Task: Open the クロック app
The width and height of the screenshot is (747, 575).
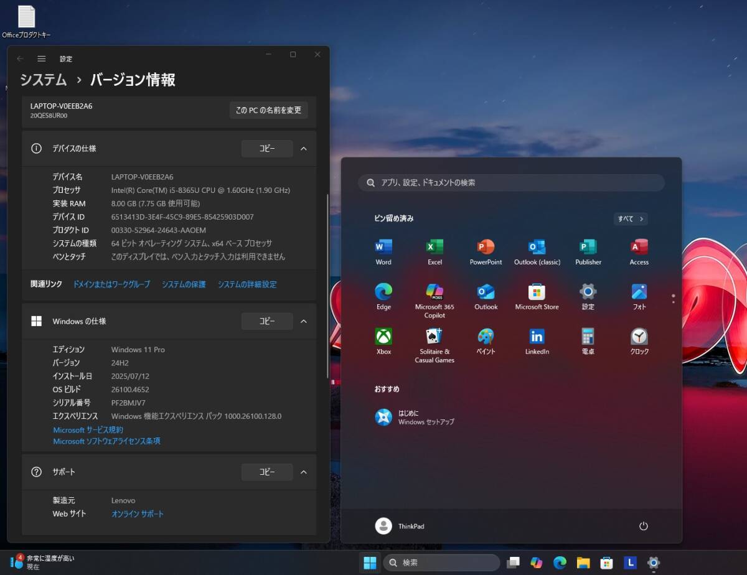Action: coord(639,342)
